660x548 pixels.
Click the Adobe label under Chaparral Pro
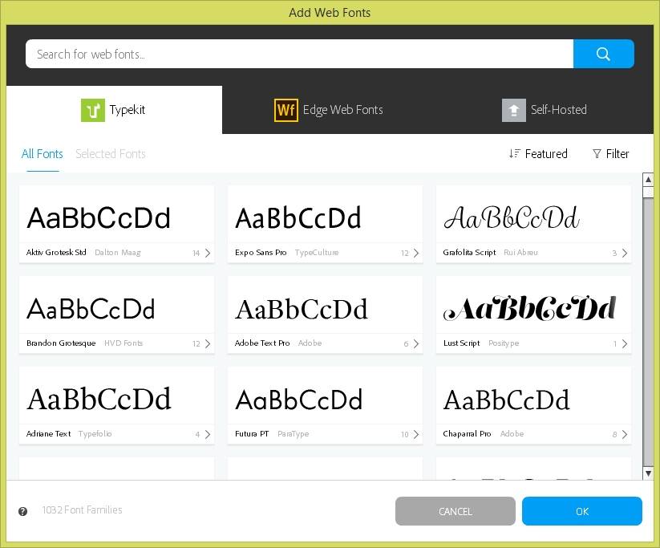point(512,433)
